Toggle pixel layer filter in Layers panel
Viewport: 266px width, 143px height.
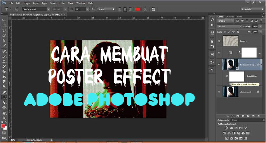tap(238, 21)
